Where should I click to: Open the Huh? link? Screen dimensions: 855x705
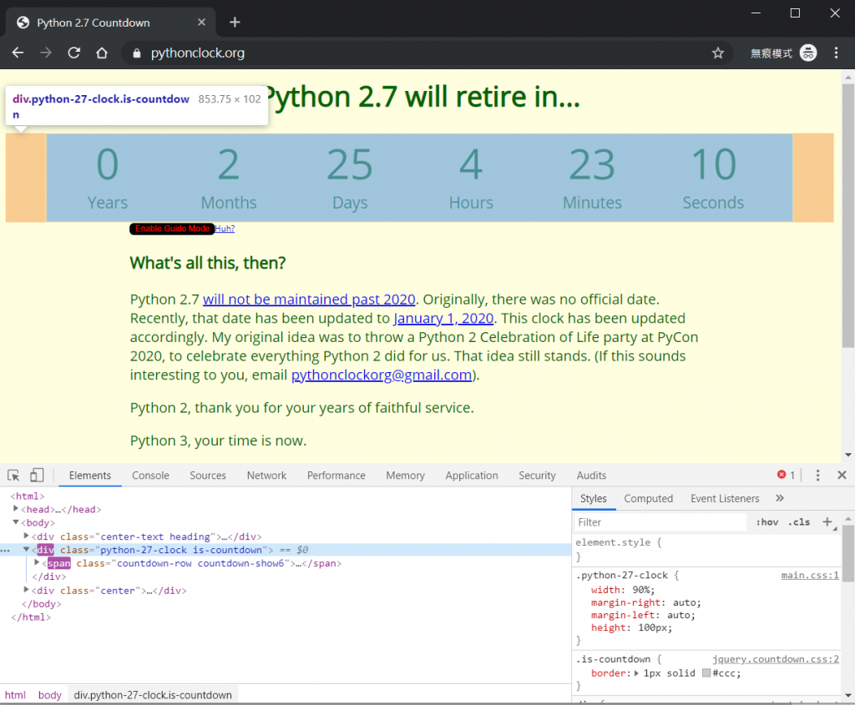click(225, 229)
